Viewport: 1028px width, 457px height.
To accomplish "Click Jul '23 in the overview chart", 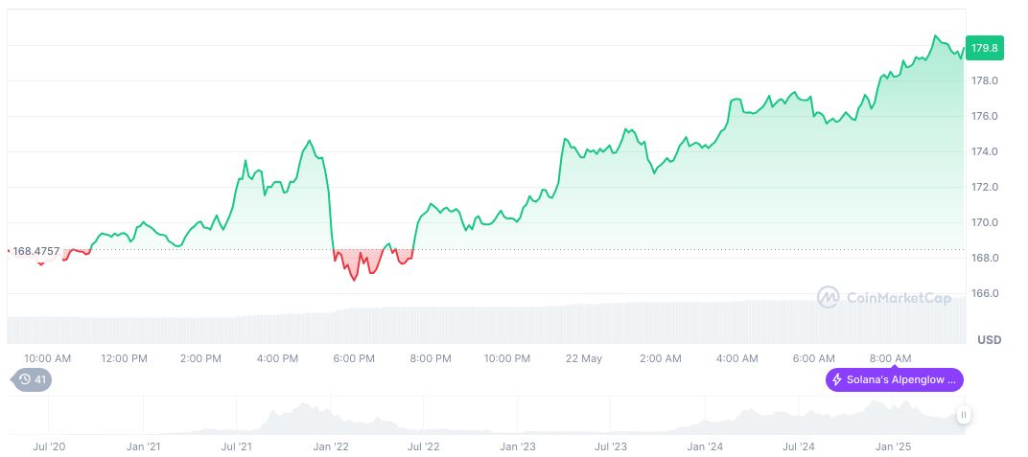I will [611, 446].
